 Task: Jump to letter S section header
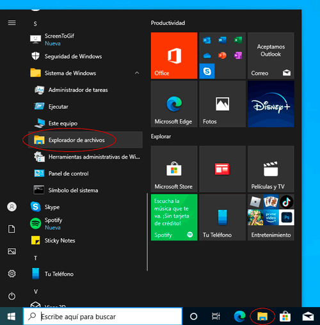[35, 24]
